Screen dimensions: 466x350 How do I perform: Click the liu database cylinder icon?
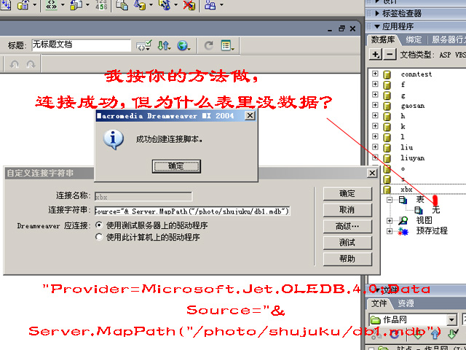click(x=387, y=147)
